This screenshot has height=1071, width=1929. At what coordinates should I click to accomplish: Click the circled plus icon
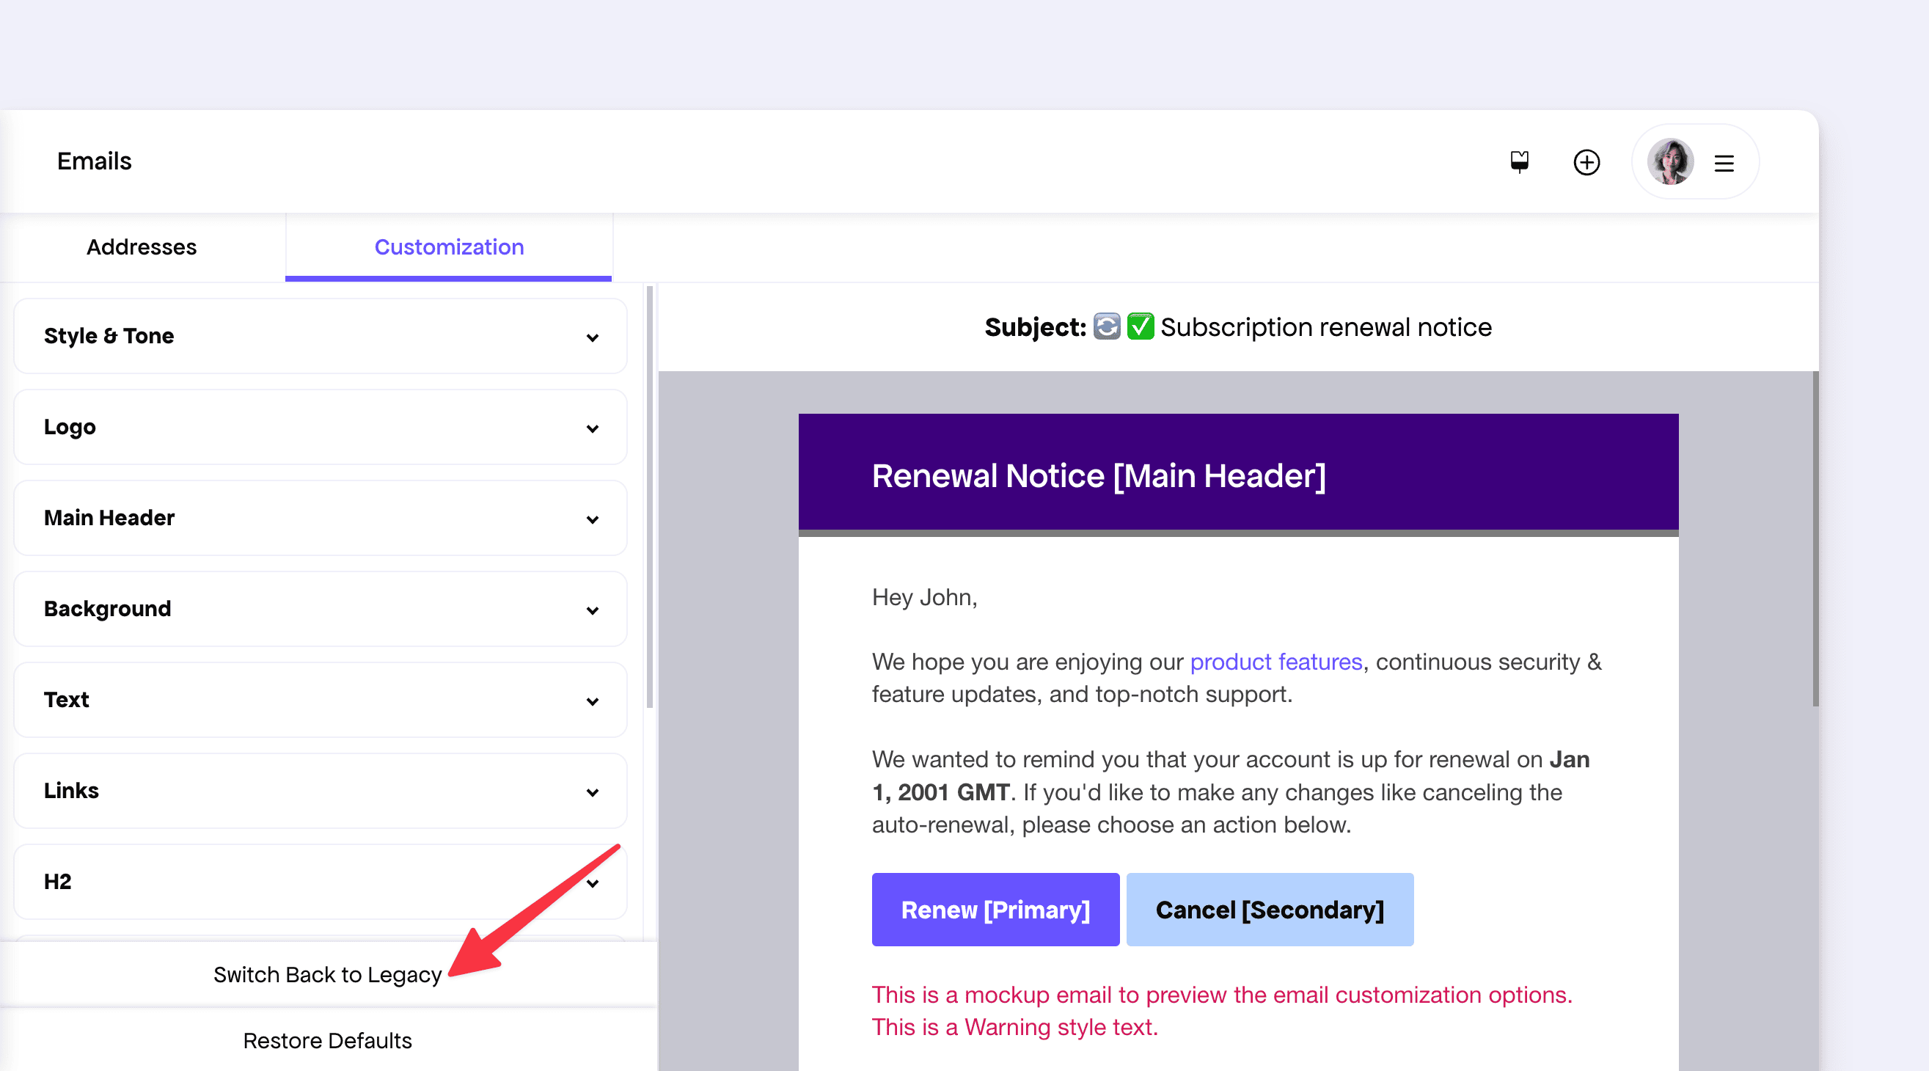coord(1586,162)
